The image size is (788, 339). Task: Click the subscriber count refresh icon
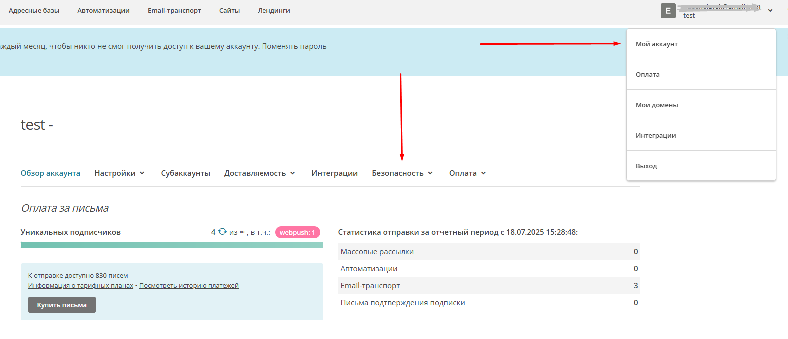pos(222,232)
